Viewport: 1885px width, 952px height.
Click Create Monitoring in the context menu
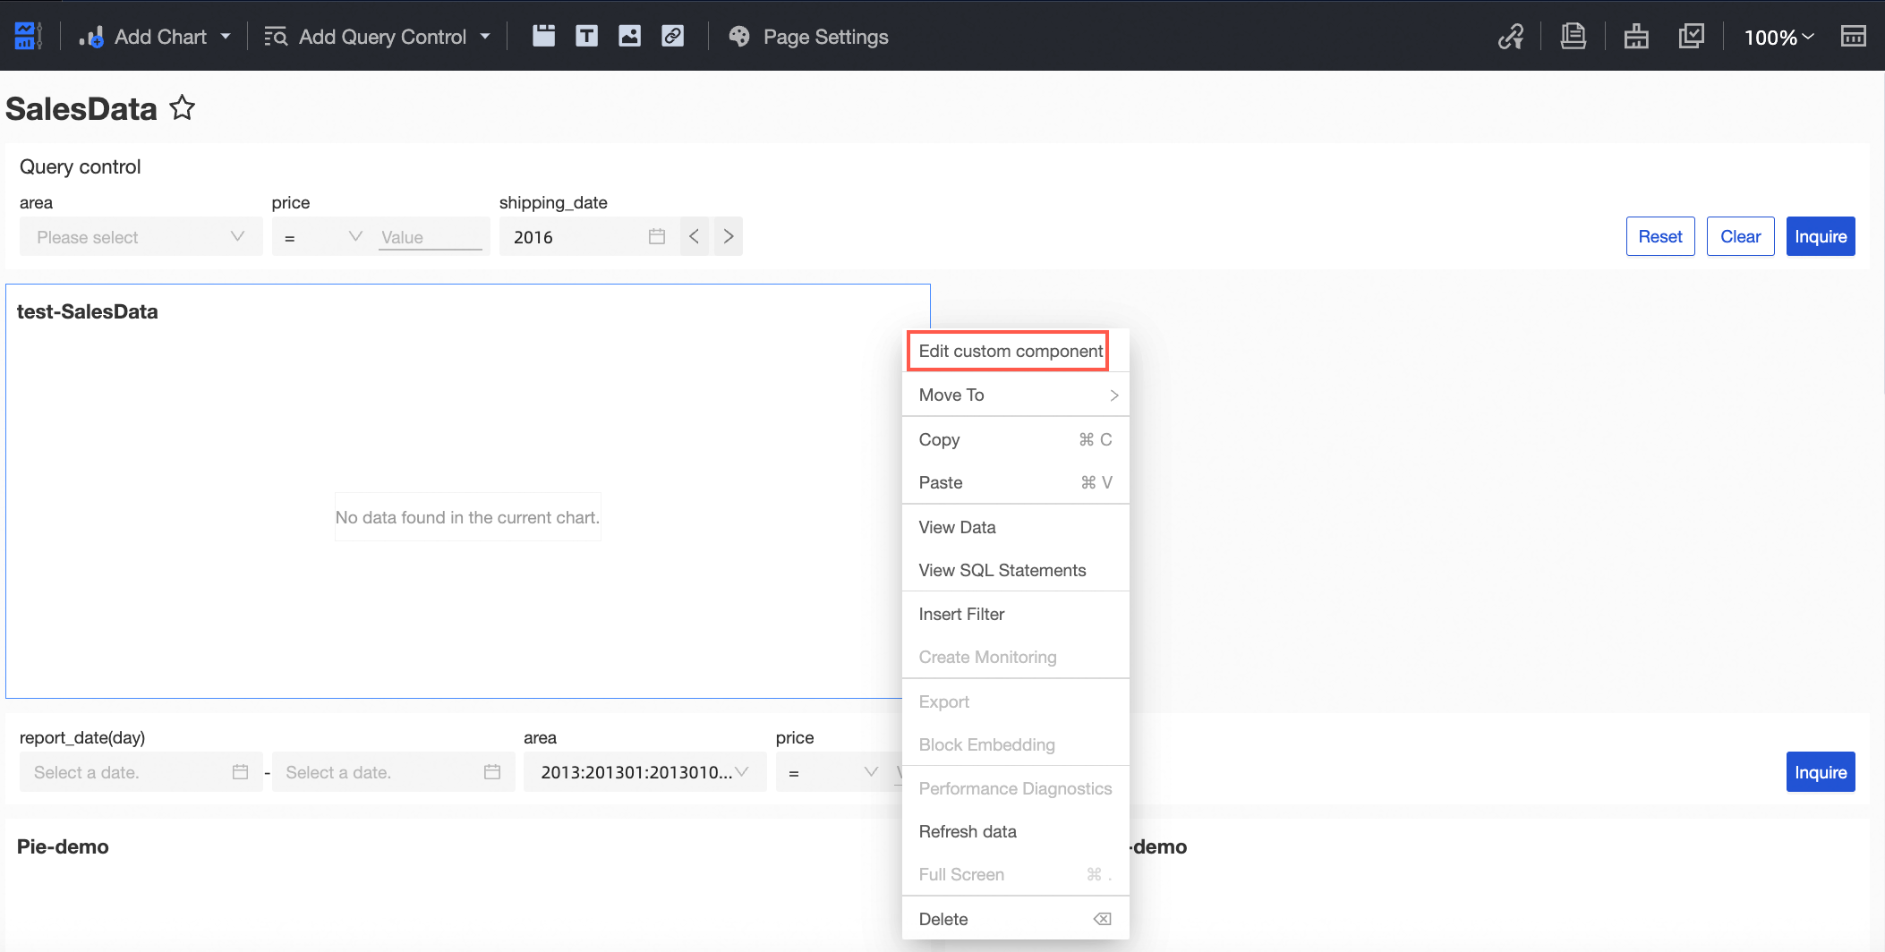point(1016,657)
